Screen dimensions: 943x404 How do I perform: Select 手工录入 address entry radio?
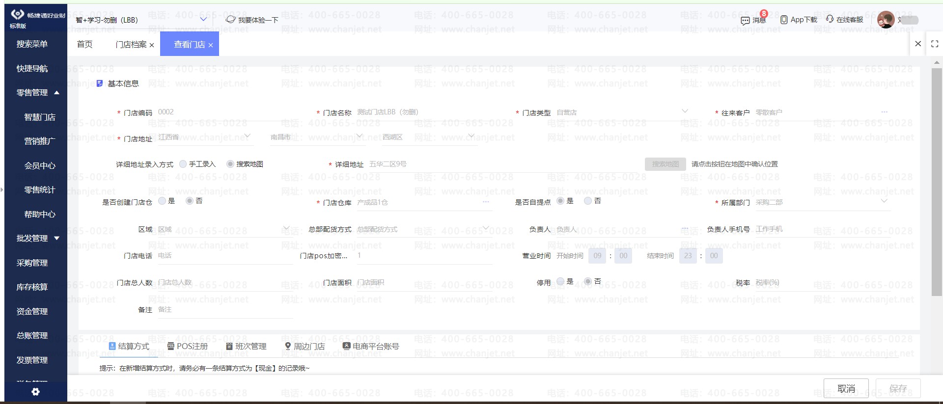[x=183, y=164]
